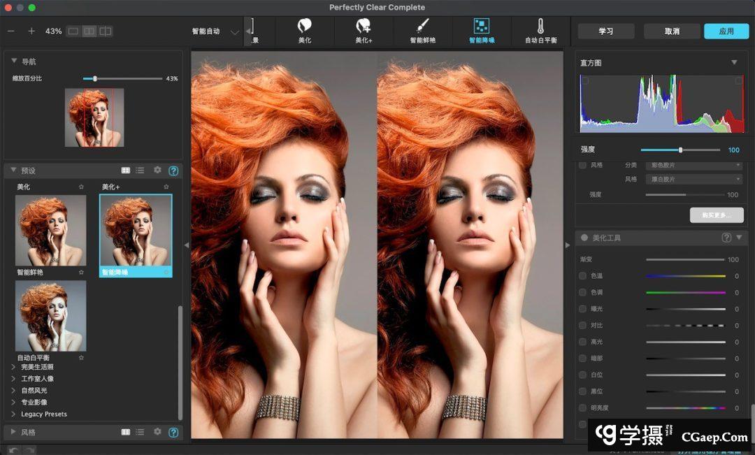
Task: Select the 智能鲜艳 preset thumbnail
Action: point(50,230)
